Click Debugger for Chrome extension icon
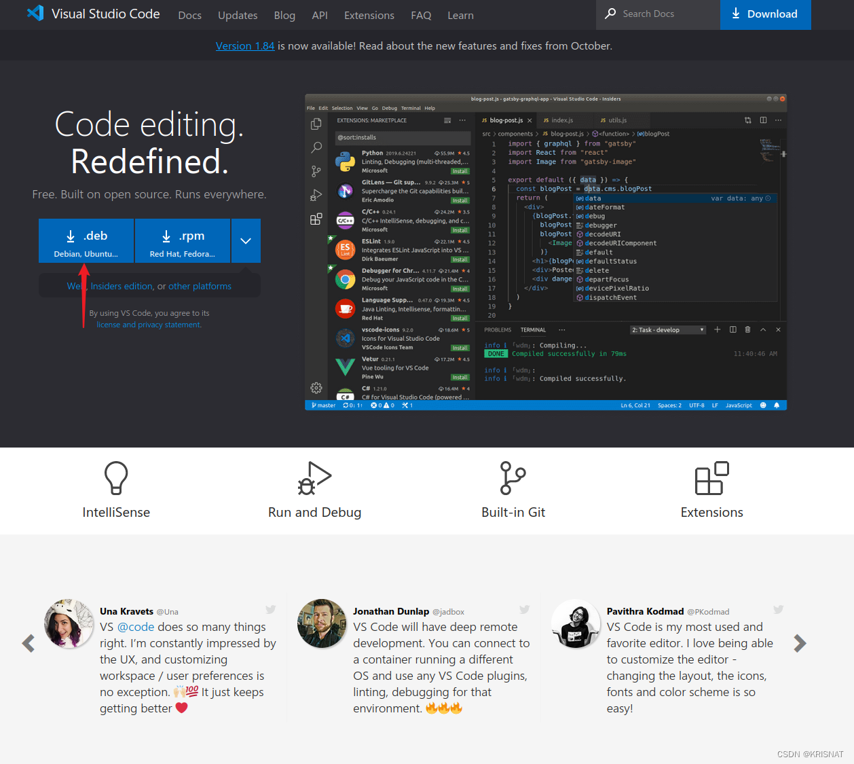The image size is (854, 764). [x=345, y=279]
